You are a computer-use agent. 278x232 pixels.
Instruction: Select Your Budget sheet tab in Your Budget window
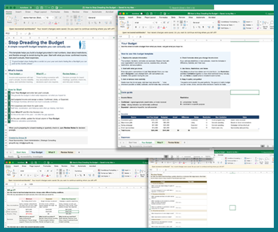point(146,142)
